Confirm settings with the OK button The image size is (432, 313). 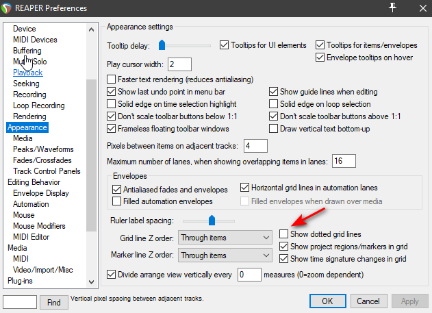pos(327,301)
